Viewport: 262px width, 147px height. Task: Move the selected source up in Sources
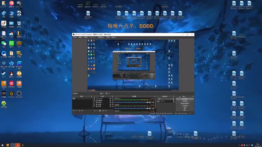coord(103,111)
